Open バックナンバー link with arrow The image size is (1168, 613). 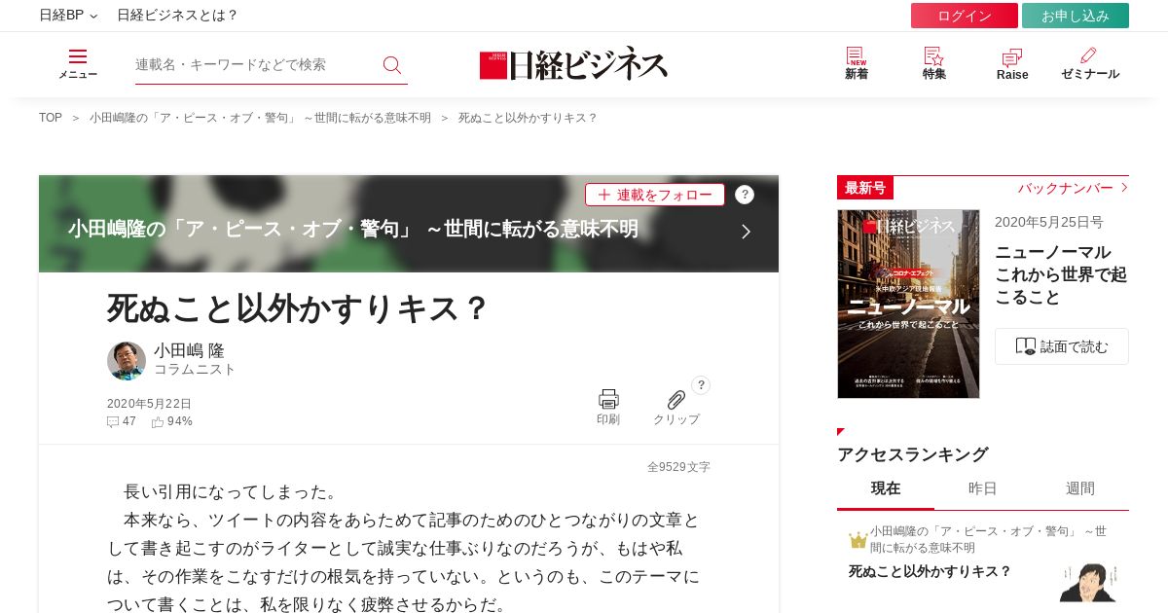pyautogui.click(x=1073, y=188)
